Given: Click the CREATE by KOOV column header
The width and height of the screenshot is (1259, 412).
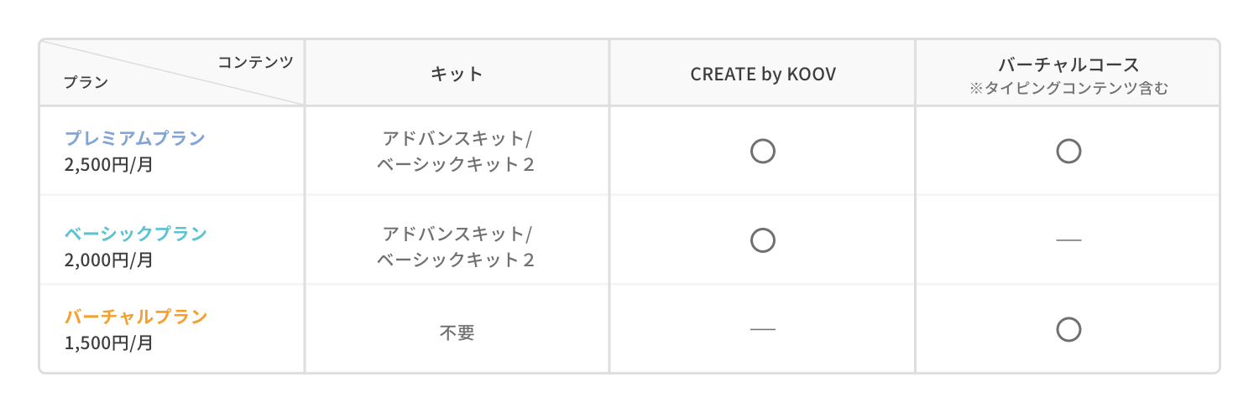Looking at the screenshot, I should [762, 74].
